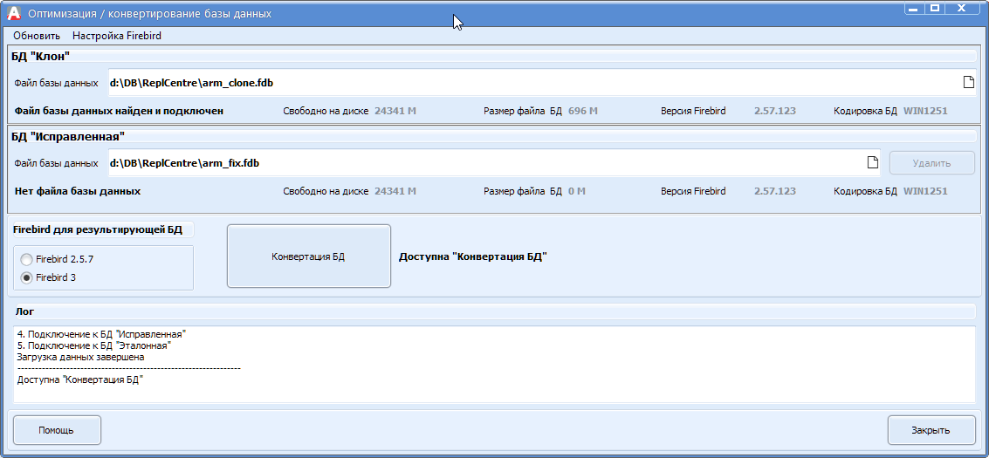Maximize the window
This screenshot has width=989, height=458.
(x=936, y=8)
